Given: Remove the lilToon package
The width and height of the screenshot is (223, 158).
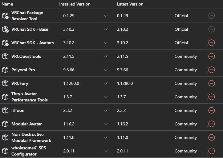Looking at the screenshot, I should tap(212, 110).
